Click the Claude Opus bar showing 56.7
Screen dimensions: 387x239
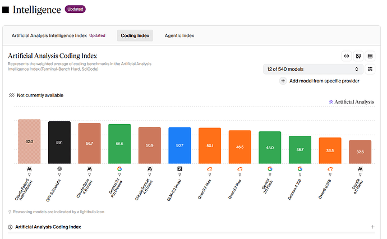pyautogui.click(x=90, y=143)
